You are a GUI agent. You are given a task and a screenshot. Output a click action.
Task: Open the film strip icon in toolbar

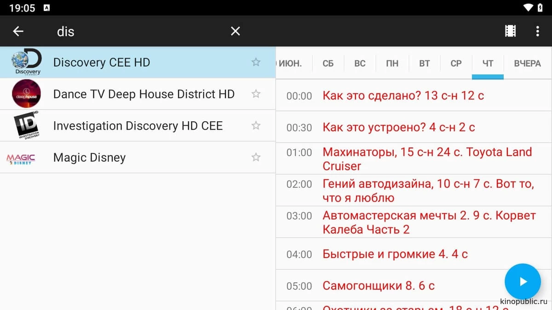coord(510,31)
